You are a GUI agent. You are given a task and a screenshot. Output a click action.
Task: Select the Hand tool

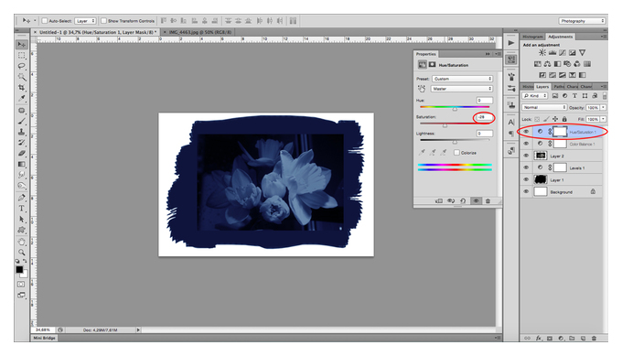coord(21,242)
